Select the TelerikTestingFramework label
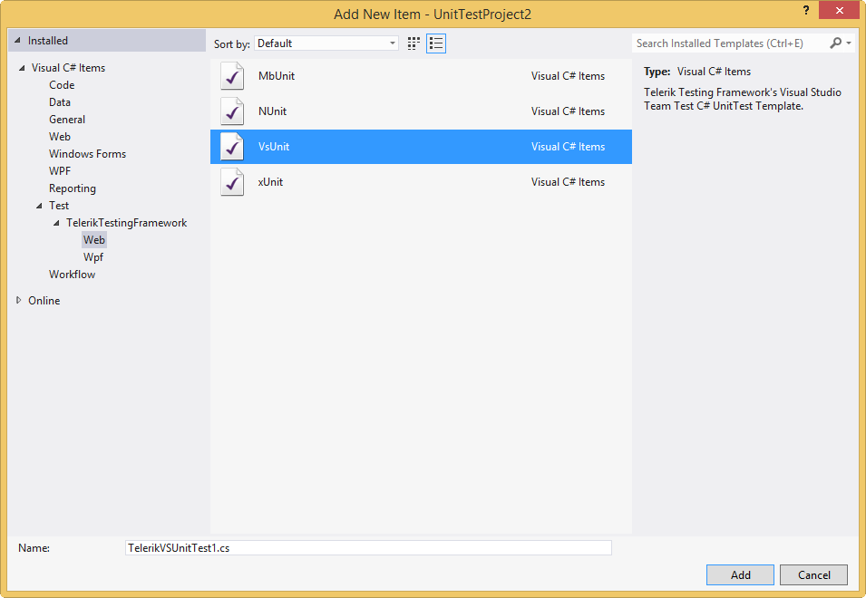This screenshot has width=866, height=598. [x=126, y=223]
